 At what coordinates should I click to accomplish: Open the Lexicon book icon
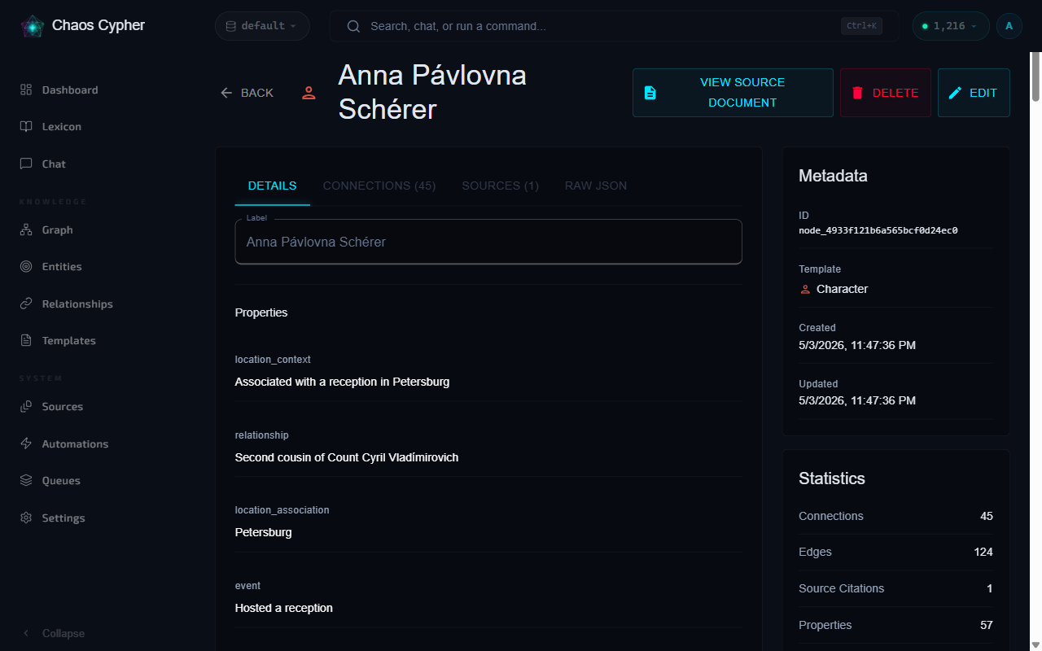26,127
